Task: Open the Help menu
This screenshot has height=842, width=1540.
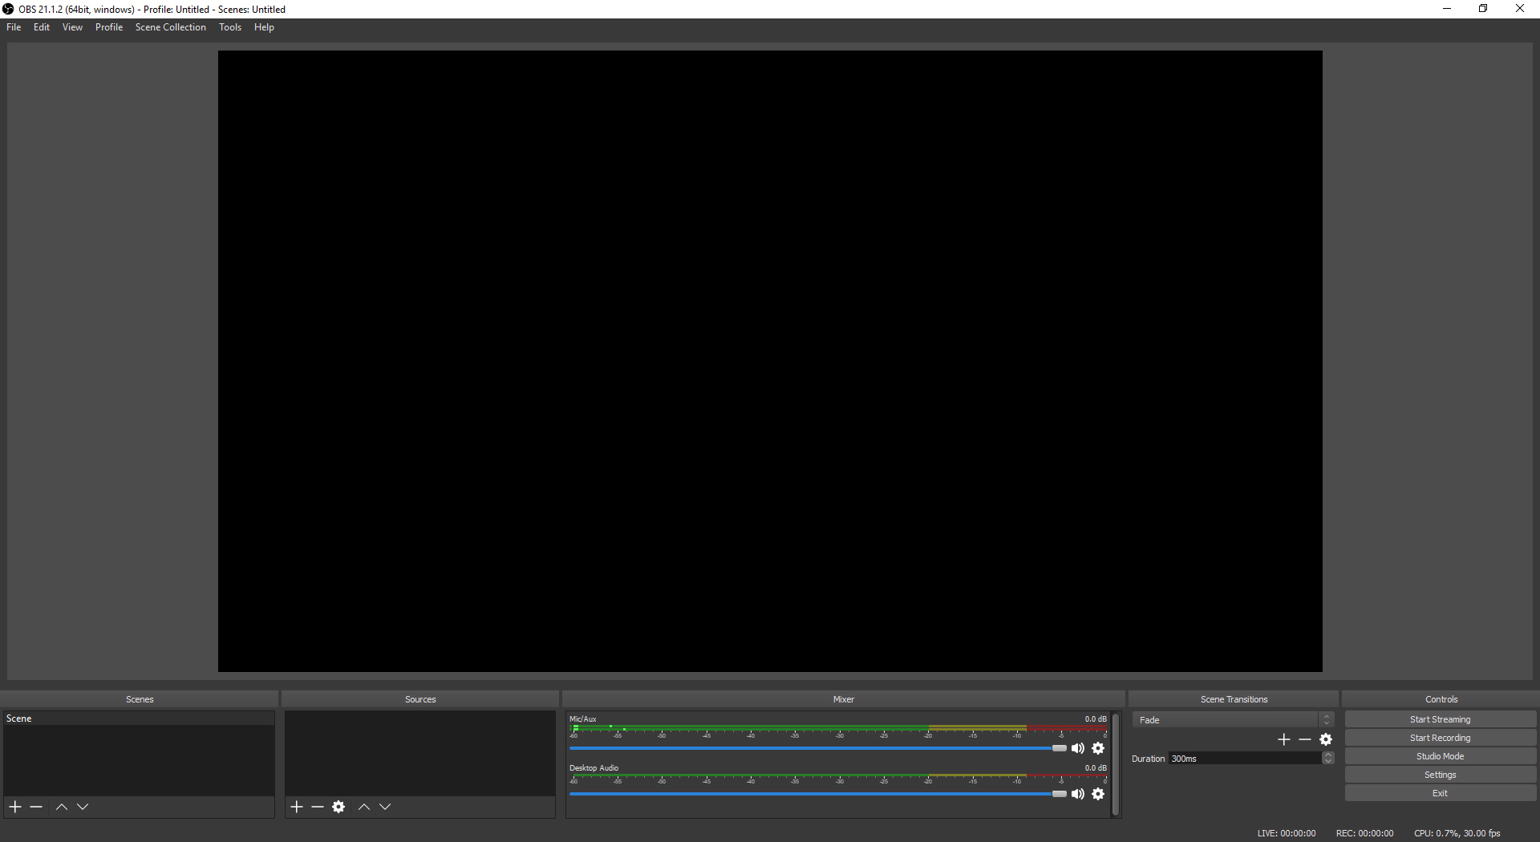Action: (264, 27)
